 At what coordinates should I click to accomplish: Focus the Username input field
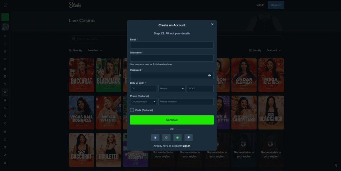[172, 58]
